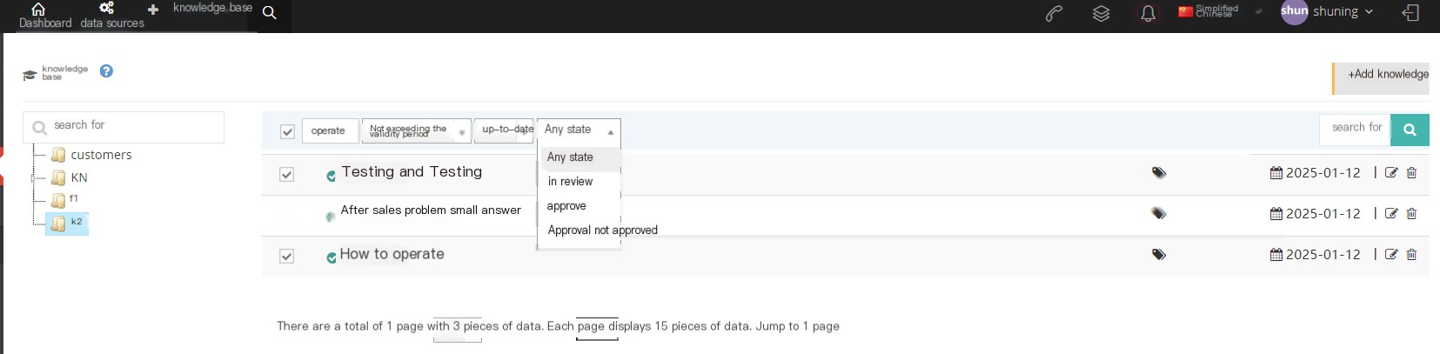Open the top bar search magnifier
This screenshot has width=1440, height=354.
(x=270, y=12)
